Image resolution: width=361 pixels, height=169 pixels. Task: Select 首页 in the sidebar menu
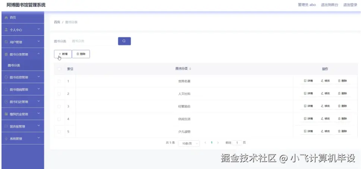pyautogui.click(x=23, y=17)
